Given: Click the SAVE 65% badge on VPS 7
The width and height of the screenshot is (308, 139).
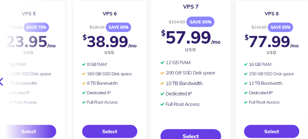Looking at the screenshot, I should pyautogui.click(x=200, y=22).
